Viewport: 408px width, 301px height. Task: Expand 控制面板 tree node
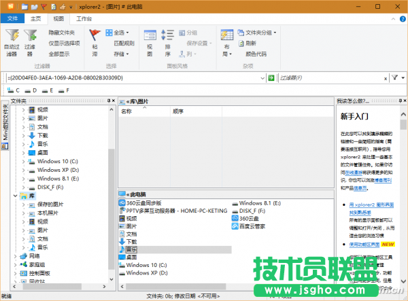point(15,273)
